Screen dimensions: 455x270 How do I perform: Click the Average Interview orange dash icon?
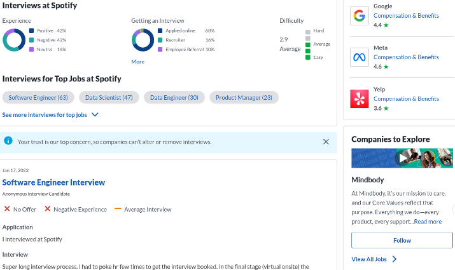[x=118, y=208]
